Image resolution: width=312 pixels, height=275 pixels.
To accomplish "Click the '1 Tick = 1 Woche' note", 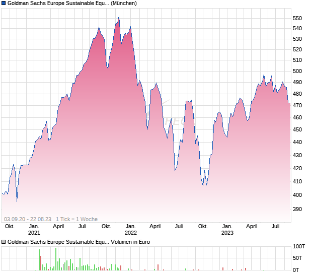I will click(76, 219).
